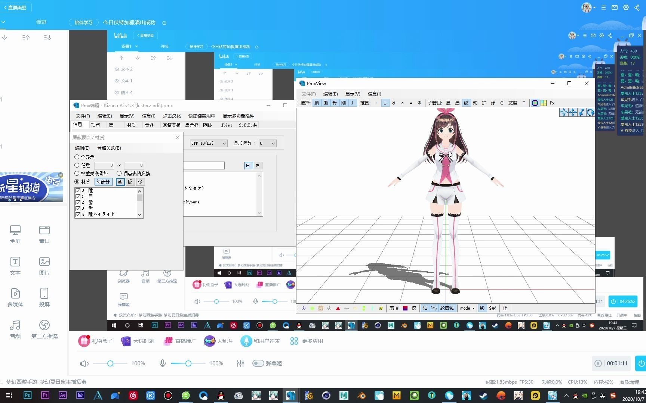Open the mode dropdown in PmxView

tap(467, 308)
